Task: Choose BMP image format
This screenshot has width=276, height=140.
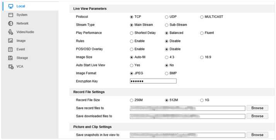Action: pos(167,73)
